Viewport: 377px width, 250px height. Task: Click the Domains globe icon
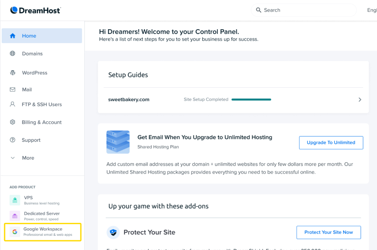pos(13,54)
